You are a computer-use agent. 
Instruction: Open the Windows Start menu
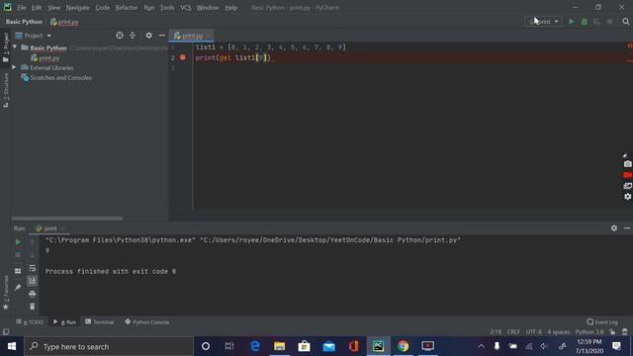(12, 346)
